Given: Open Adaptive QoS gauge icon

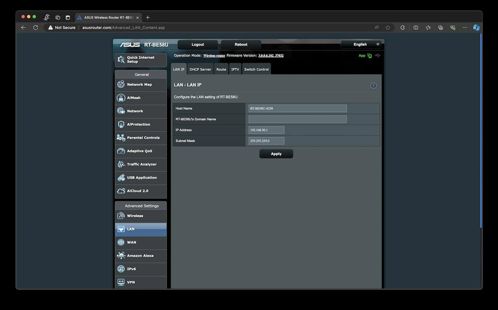Looking at the screenshot, I should 121,151.
